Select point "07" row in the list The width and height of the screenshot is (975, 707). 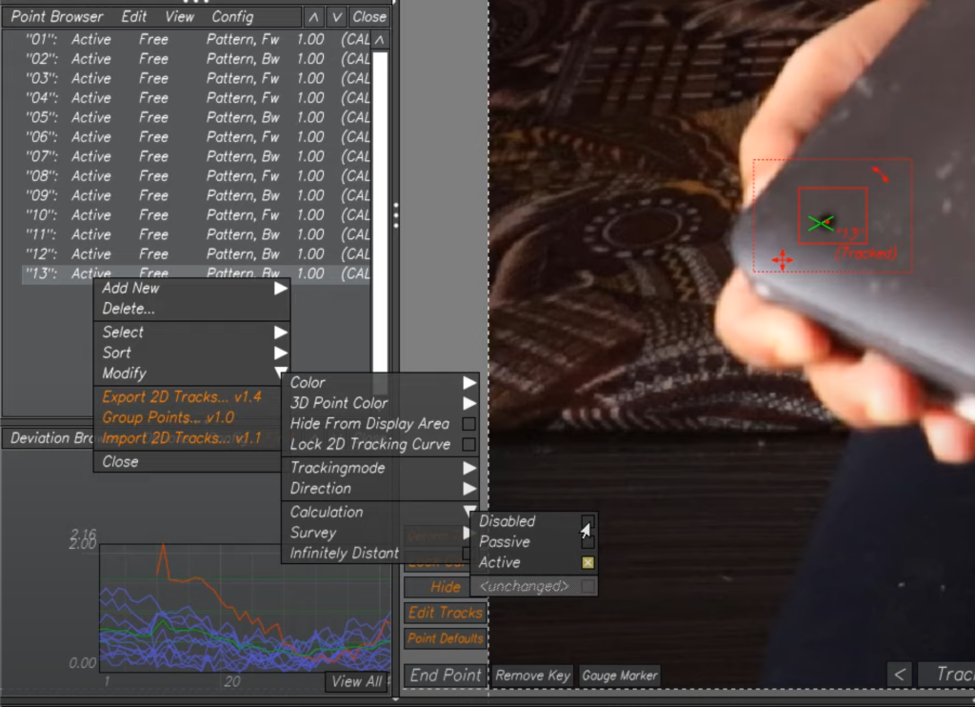click(x=196, y=157)
